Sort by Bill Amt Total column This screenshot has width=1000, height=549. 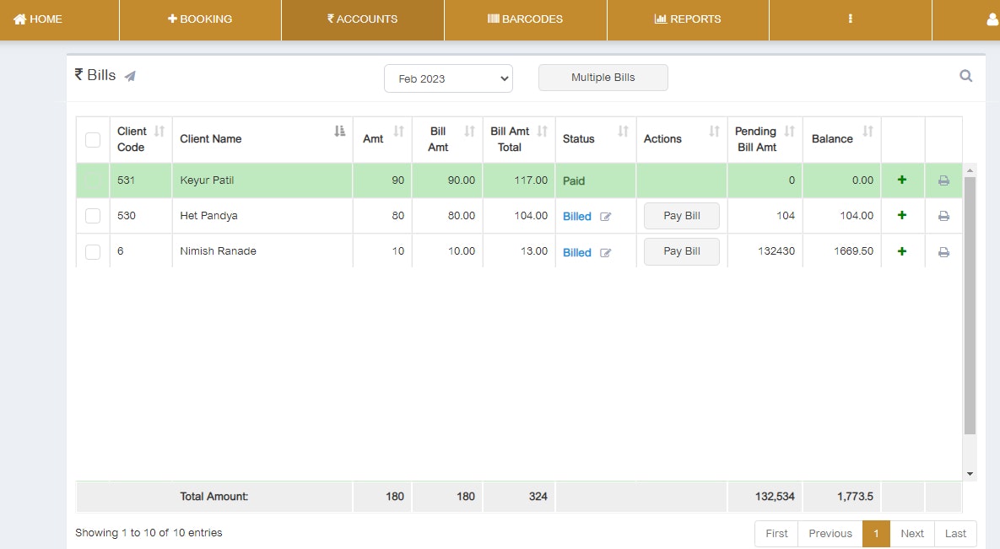tap(542, 132)
